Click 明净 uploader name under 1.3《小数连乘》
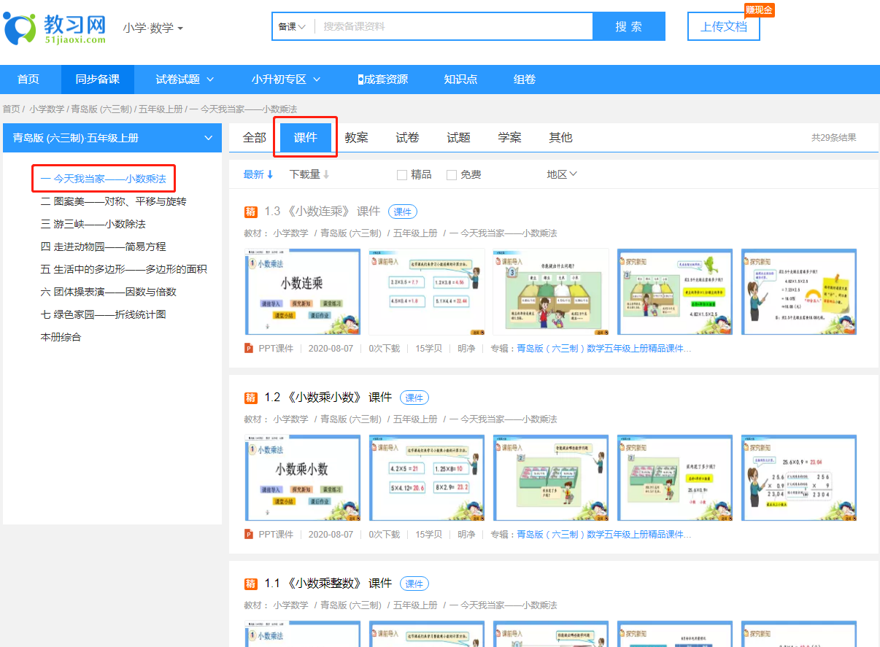 point(466,349)
